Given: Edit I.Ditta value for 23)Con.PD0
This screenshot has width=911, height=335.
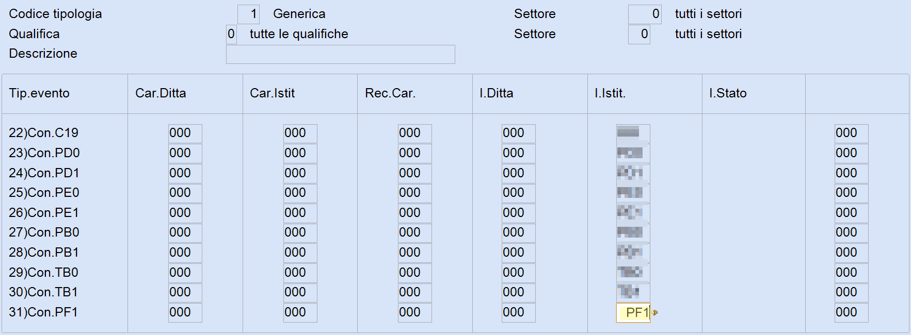Looking at the screenshot, I should tap(519, 153).
